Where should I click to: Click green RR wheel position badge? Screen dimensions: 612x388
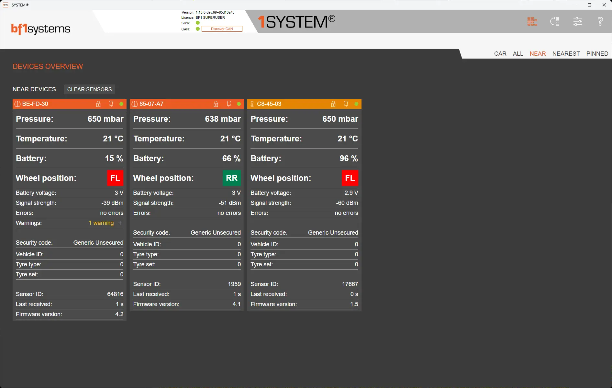point(231,178)
